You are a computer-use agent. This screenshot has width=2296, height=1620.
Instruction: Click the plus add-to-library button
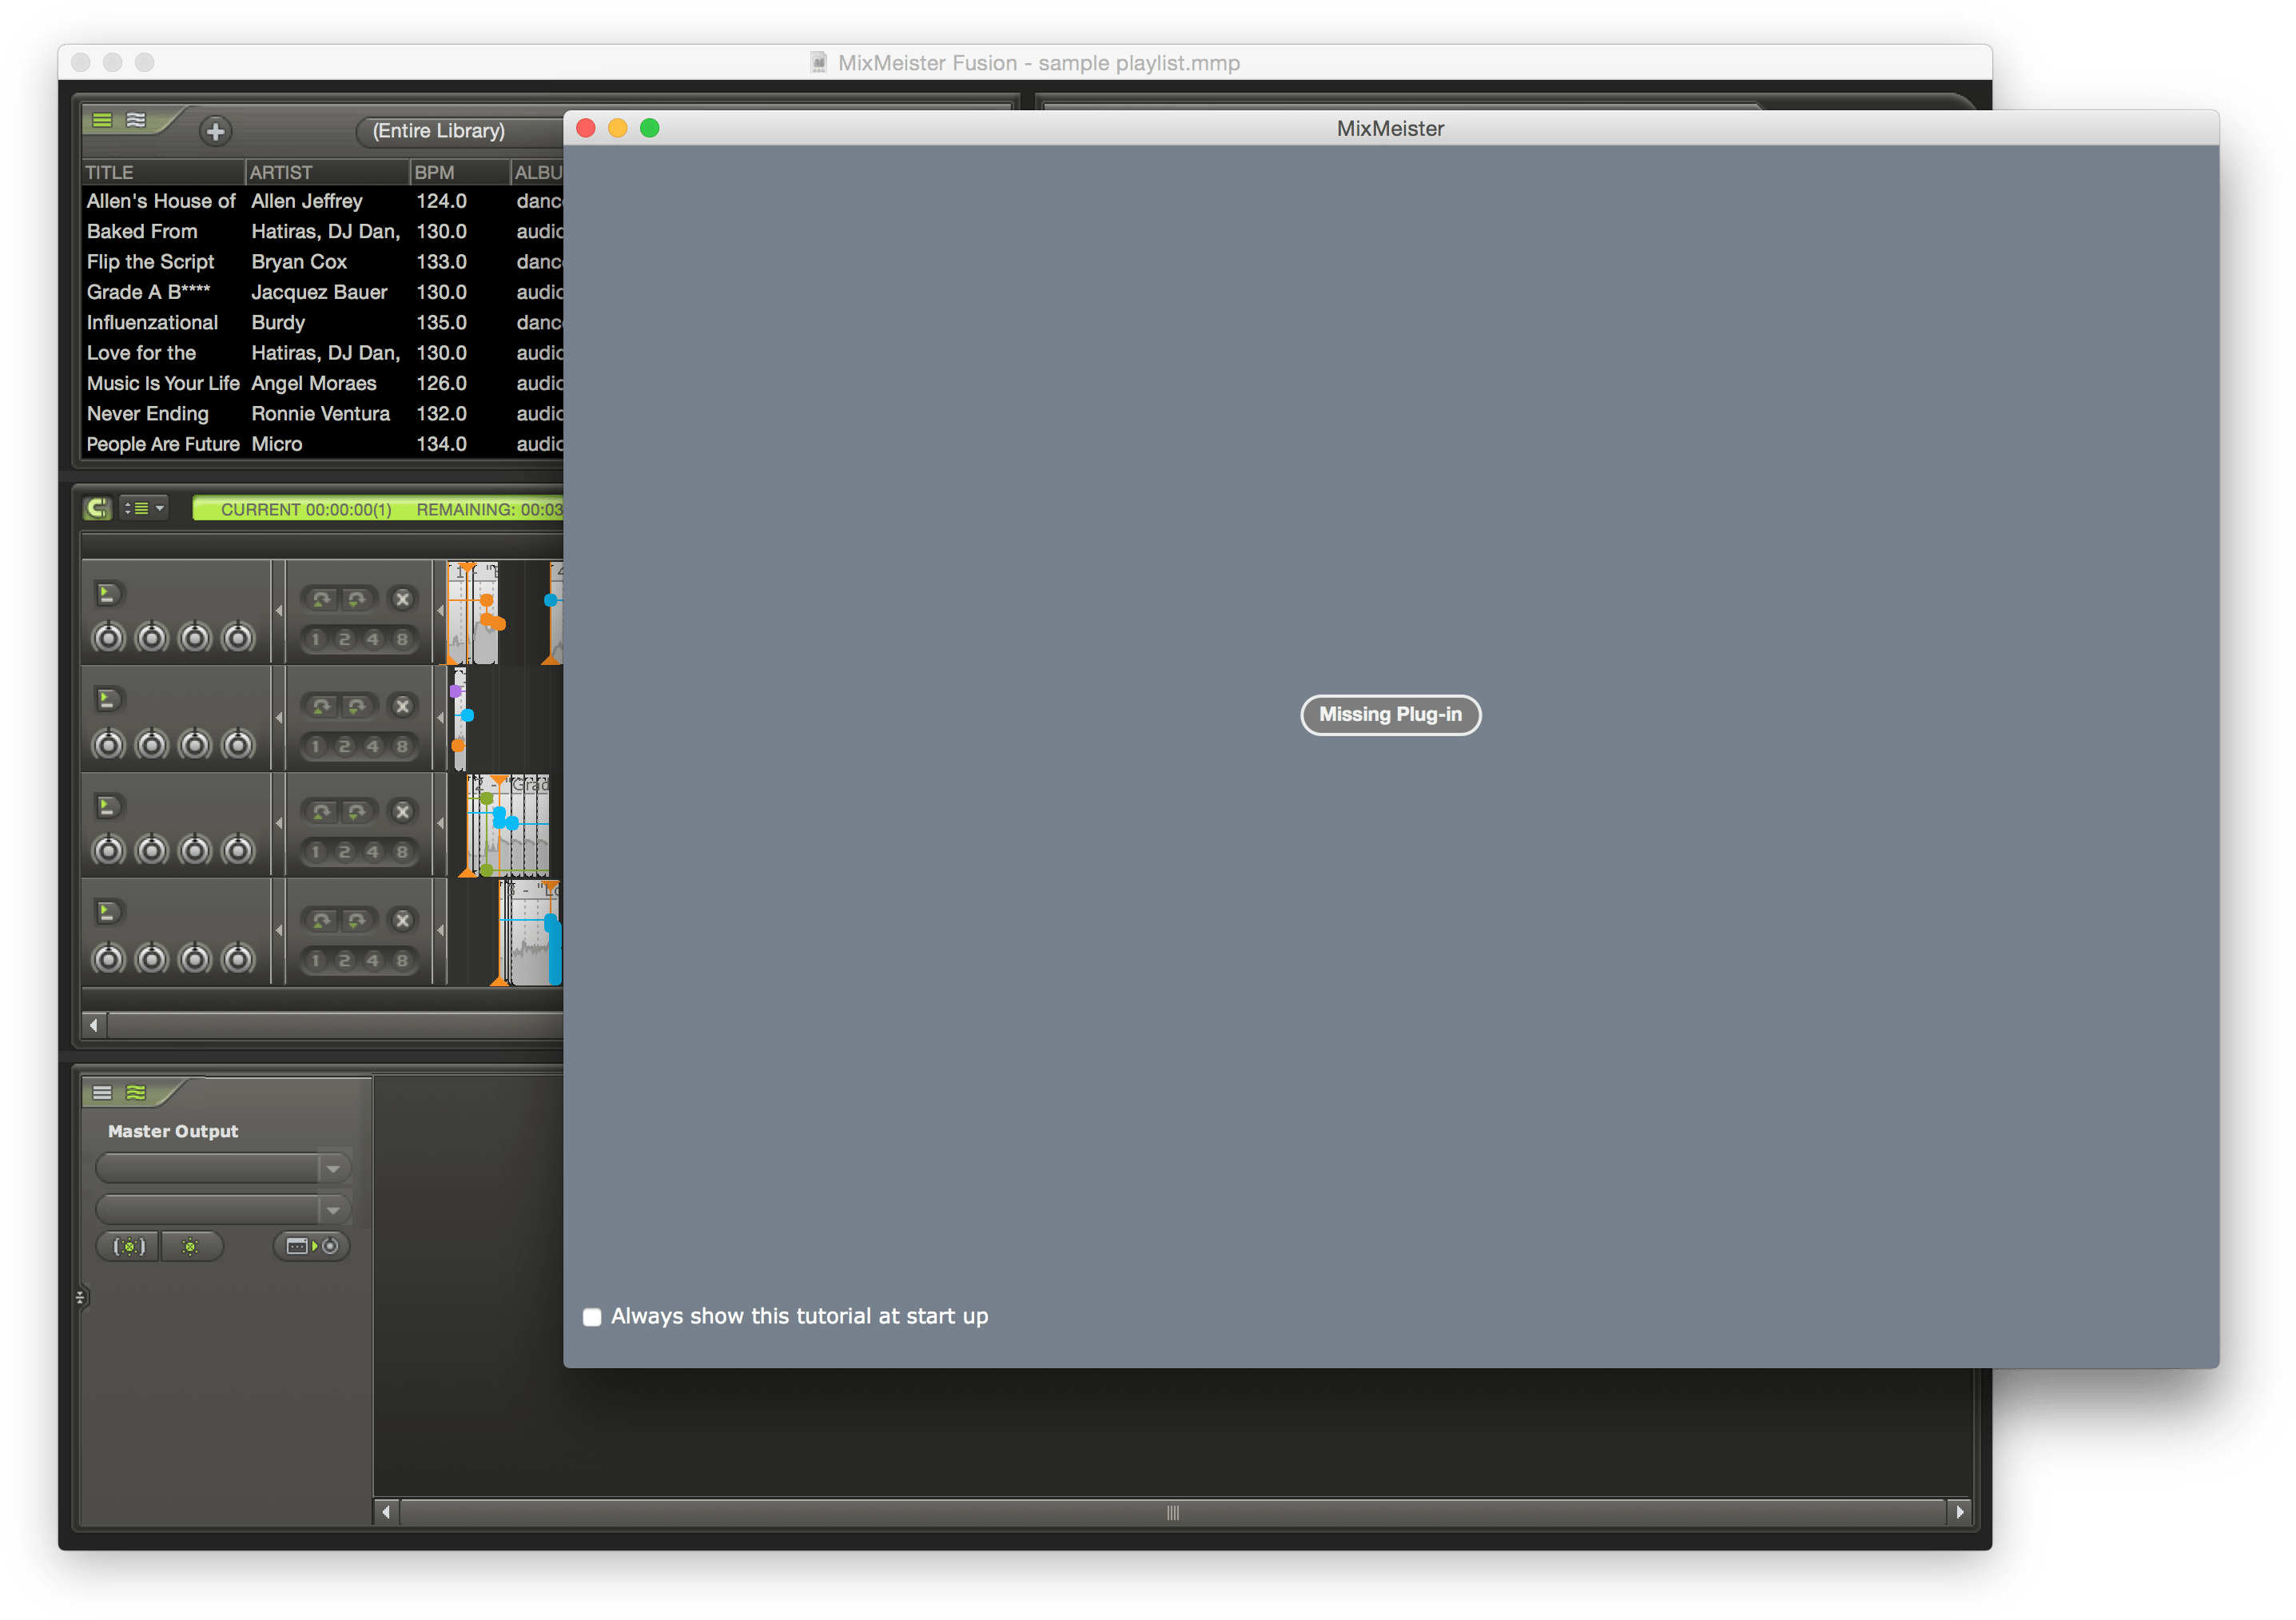point(215,131)
